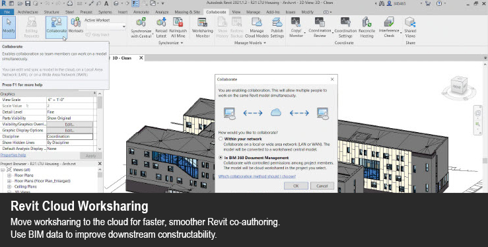Open the File tab
This screenshot has height=247, width=488.
point(7,12)
